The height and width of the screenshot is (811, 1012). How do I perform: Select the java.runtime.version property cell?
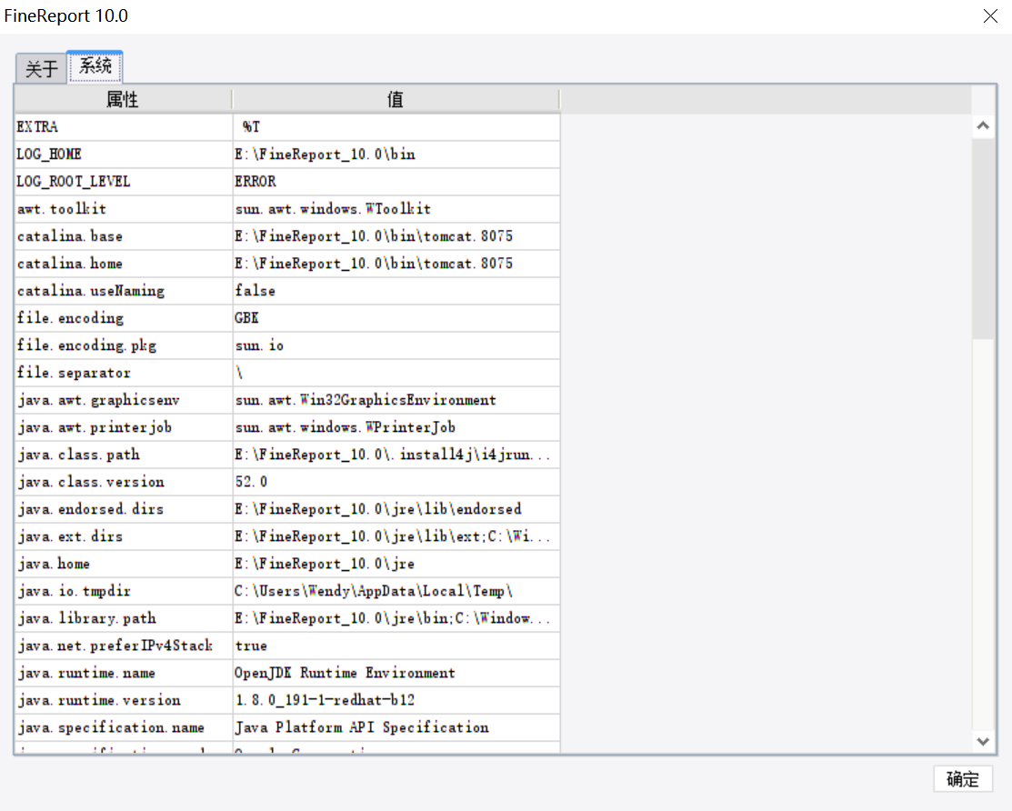coord(124,701)
